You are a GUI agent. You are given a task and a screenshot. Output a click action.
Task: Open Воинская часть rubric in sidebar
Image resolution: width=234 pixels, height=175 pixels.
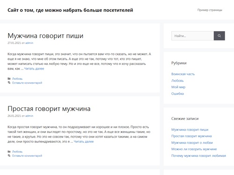click(x=183, y=74)
